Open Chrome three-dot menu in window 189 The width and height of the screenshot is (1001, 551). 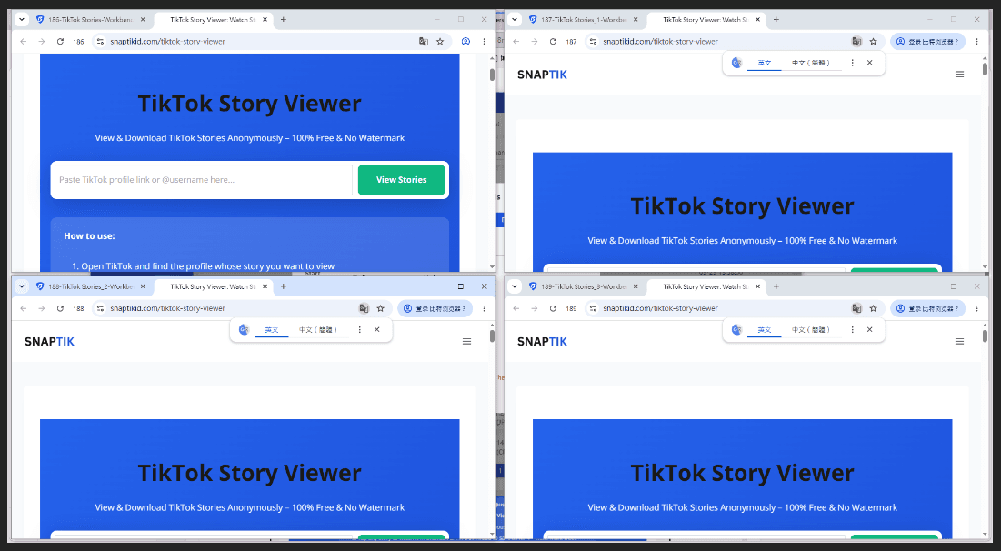[976, 308]
